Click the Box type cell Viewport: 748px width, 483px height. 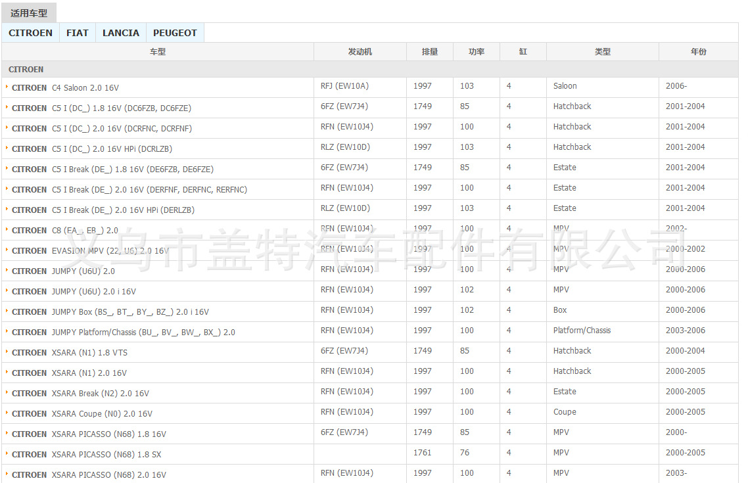pos(560,310)
